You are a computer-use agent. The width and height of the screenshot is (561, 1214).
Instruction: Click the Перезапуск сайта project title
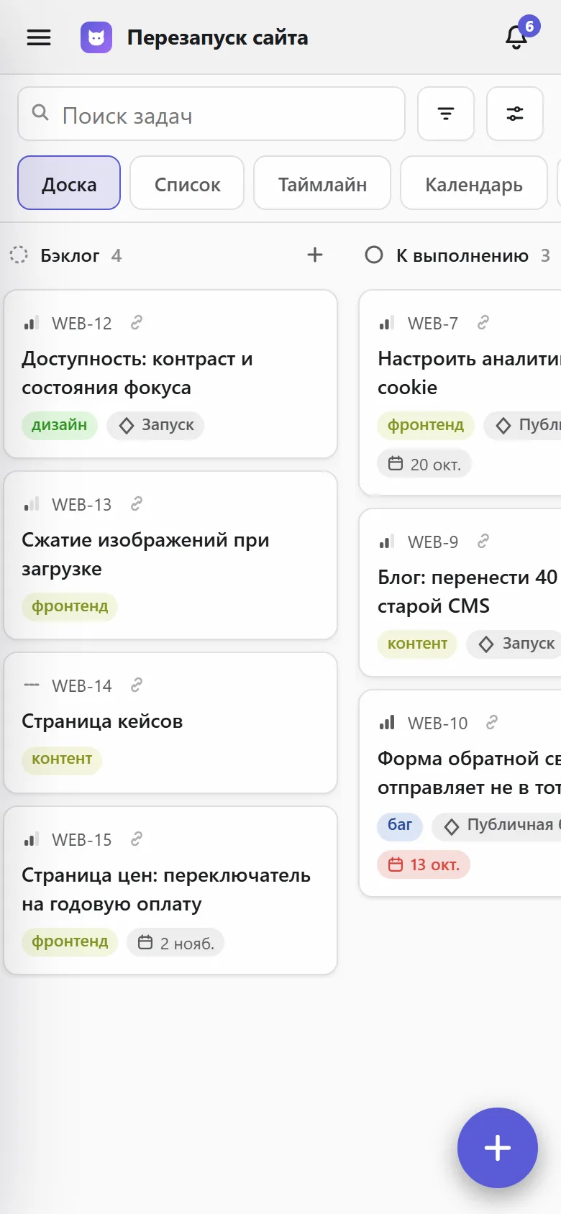click(218, 37)
